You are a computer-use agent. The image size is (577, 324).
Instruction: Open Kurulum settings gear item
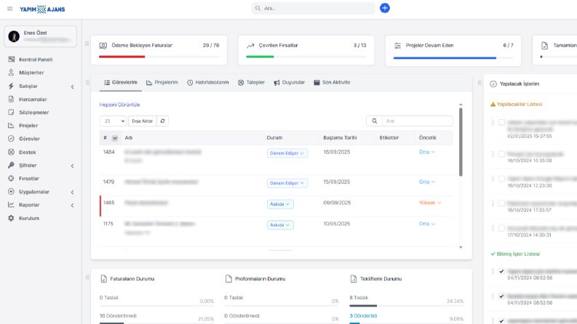coord(28,218)
